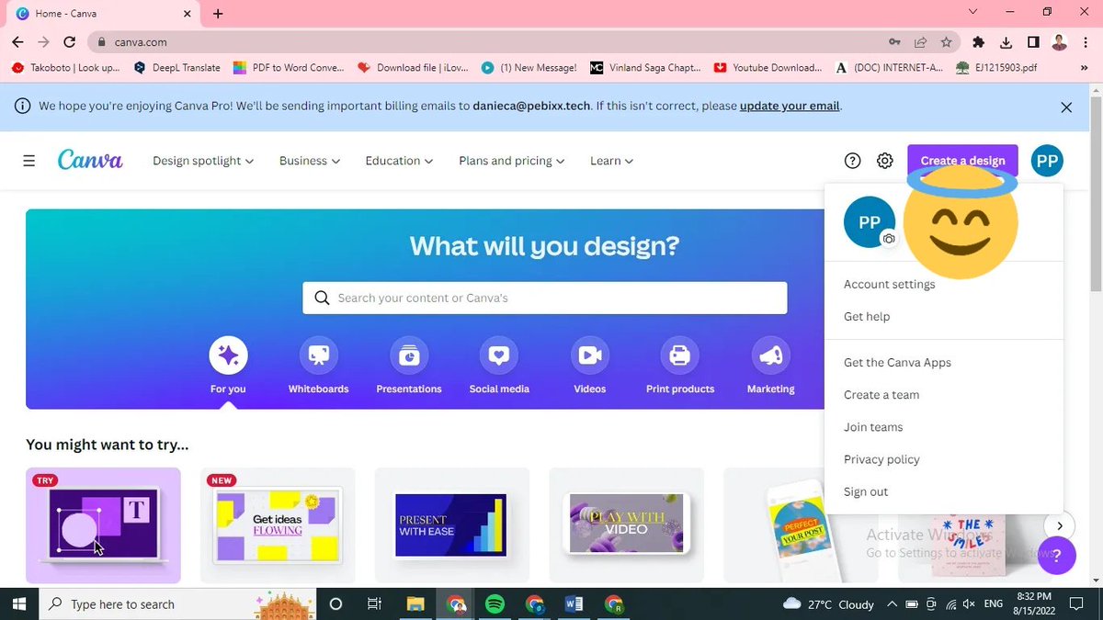This screenshot has height=620, width=1103.
Task: Open the browser extensions puzzle icon
Action: [978, 42]
